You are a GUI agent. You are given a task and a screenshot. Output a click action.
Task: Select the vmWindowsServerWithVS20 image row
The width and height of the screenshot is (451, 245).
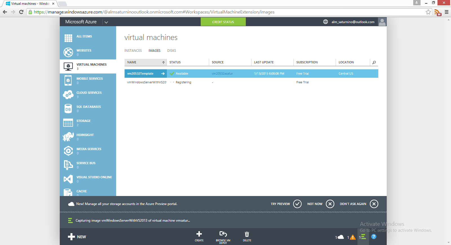[x=251, y=82]
